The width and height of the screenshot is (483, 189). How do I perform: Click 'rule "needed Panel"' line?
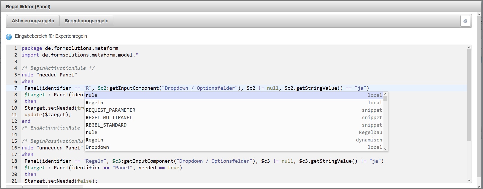point(49,75)
